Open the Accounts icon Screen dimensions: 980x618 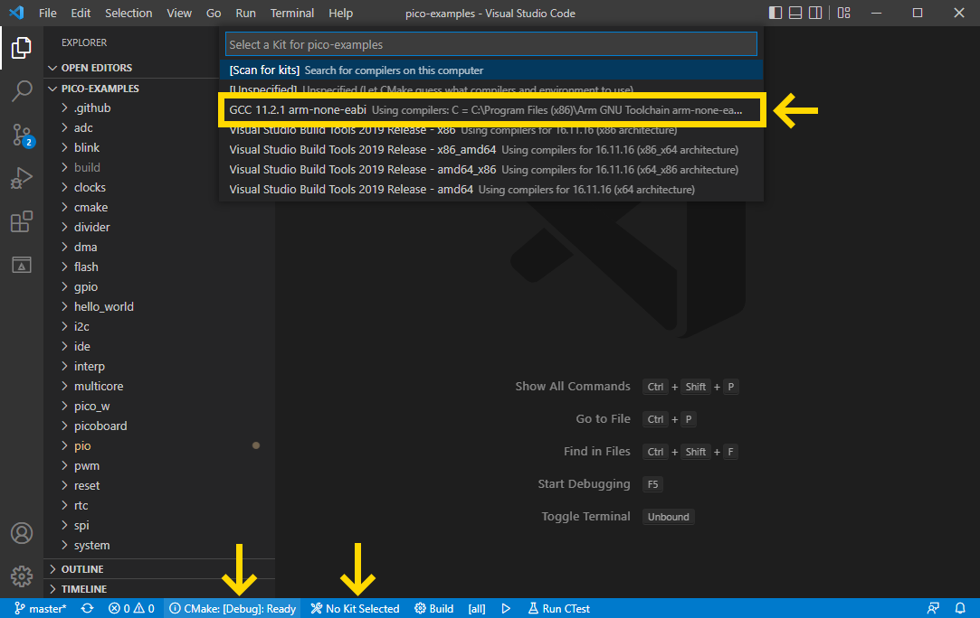tap(21, 533)
